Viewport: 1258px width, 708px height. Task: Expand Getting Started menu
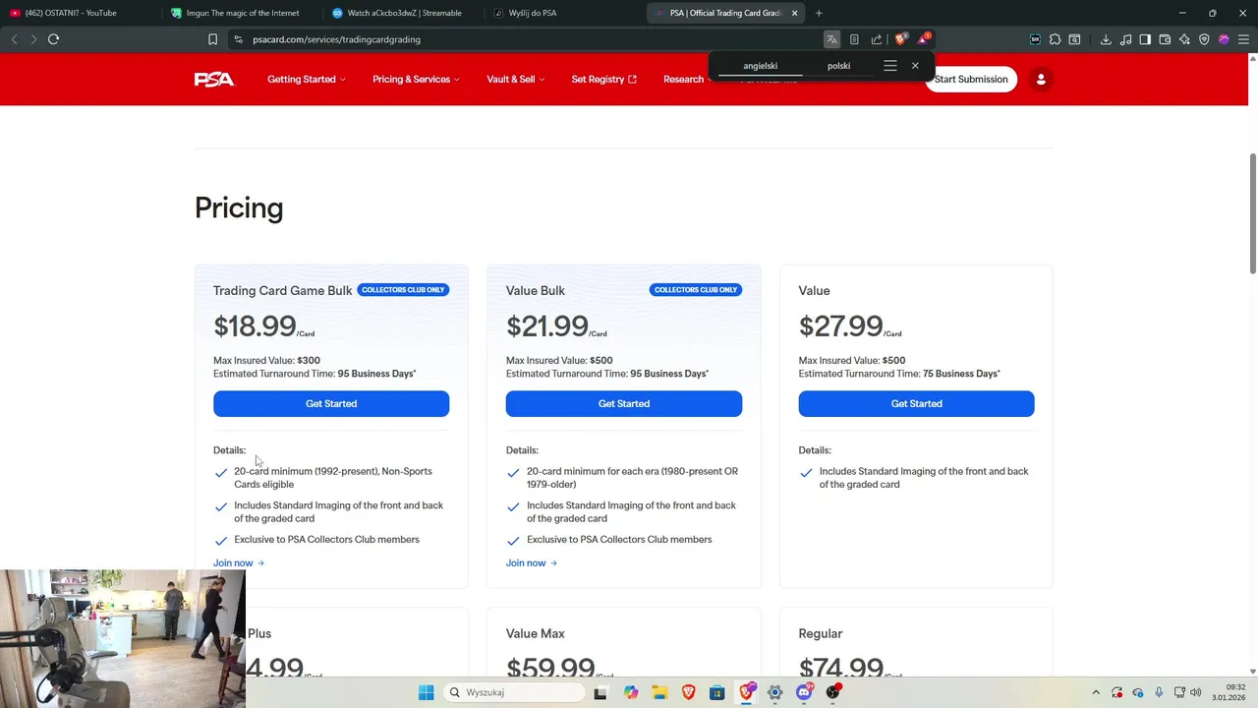point(307,80)
